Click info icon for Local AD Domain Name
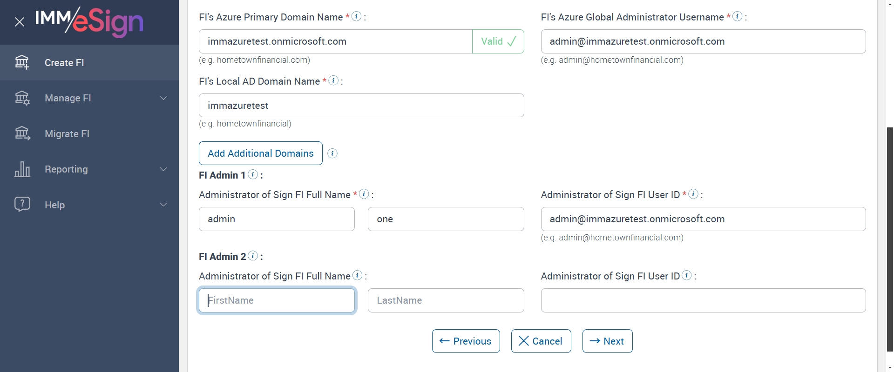The image size is (894, 372). 333,80
